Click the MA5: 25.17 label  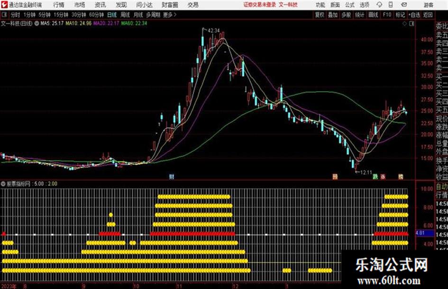click(52, 23)
